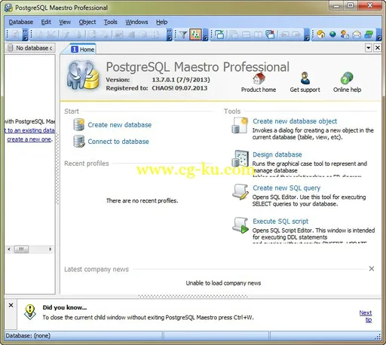The image size is (386, 345).
Task: Click the Get support person icon
Action: pyautogui.click(x=305, y=78)
